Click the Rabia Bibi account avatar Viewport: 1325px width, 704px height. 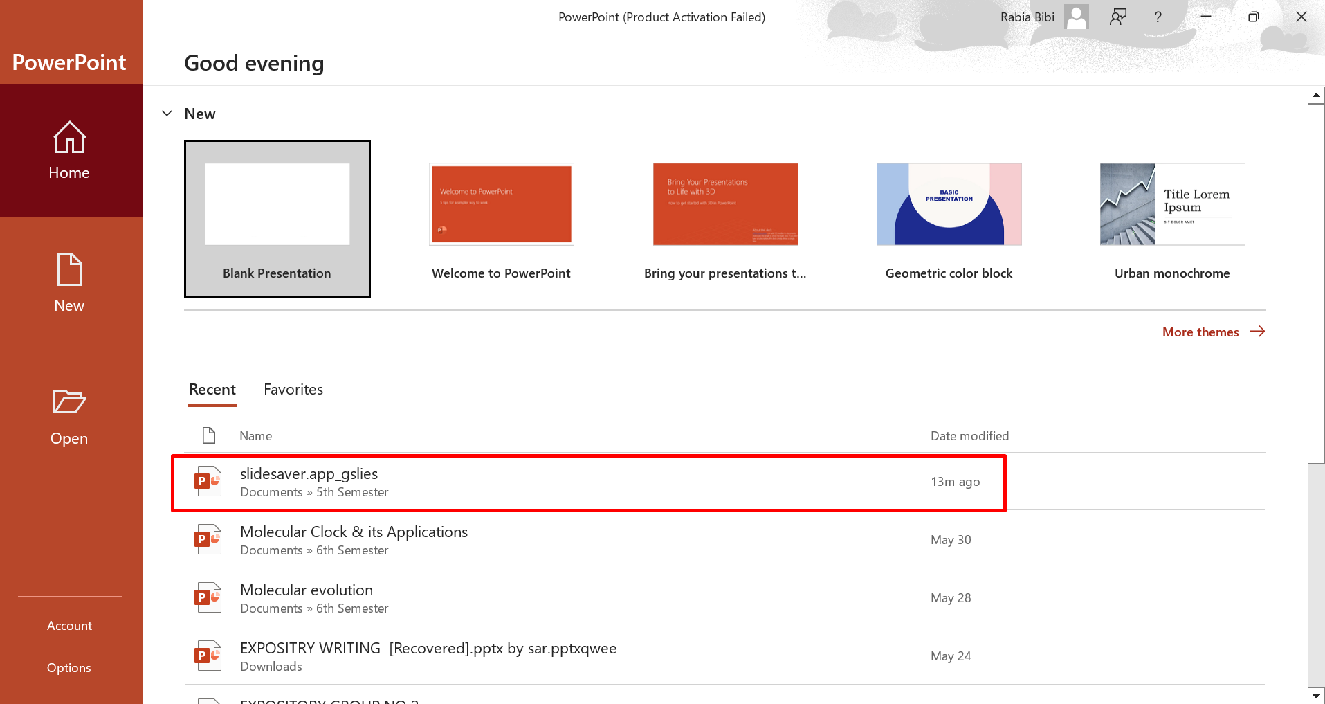click(x=1076, y=17)
